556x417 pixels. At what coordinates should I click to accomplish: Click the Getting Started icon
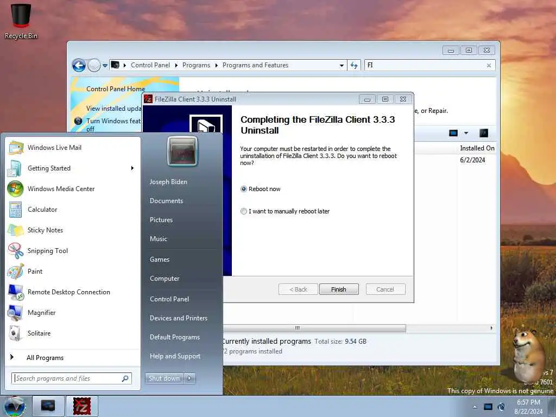[15, 168]
